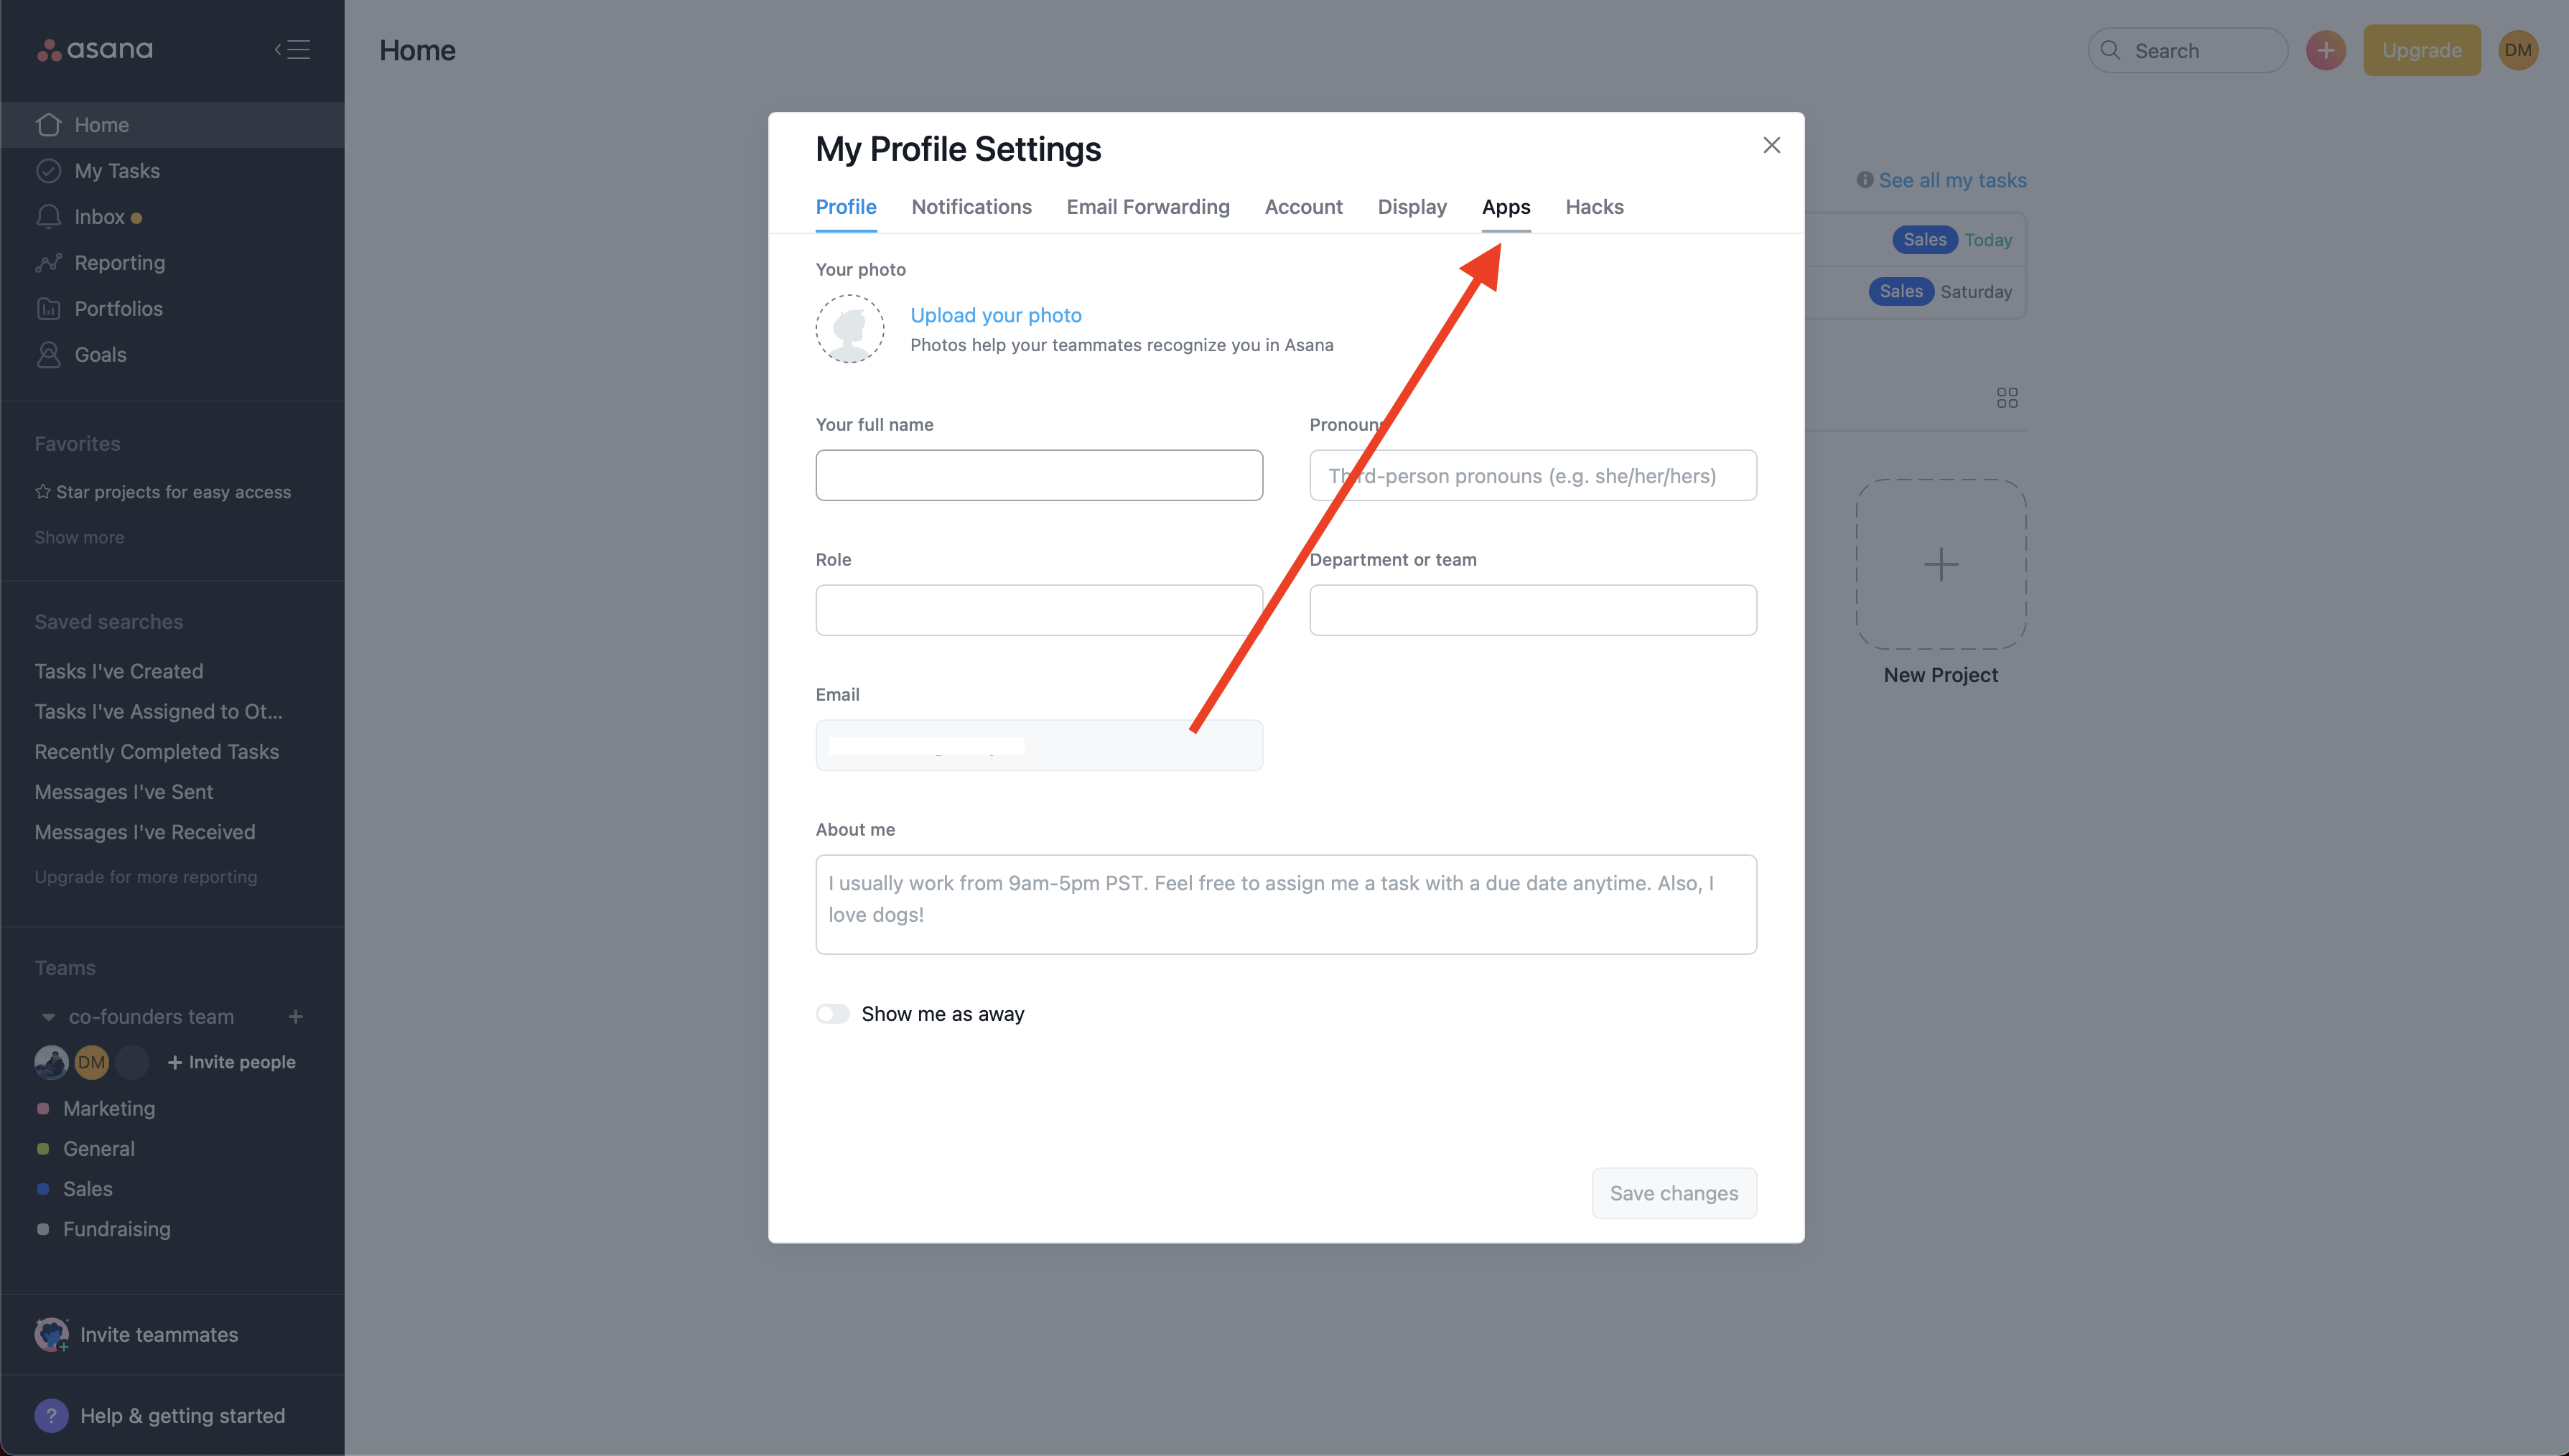The height and width of the screenshot is (1456, 2569).
Task: Open the Apps tab
Action: pos(1505,207)
